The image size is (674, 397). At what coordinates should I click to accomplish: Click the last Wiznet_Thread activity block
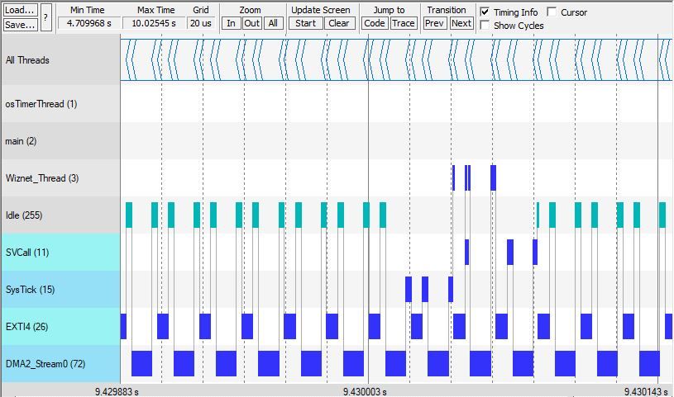(x=493, y=177)
